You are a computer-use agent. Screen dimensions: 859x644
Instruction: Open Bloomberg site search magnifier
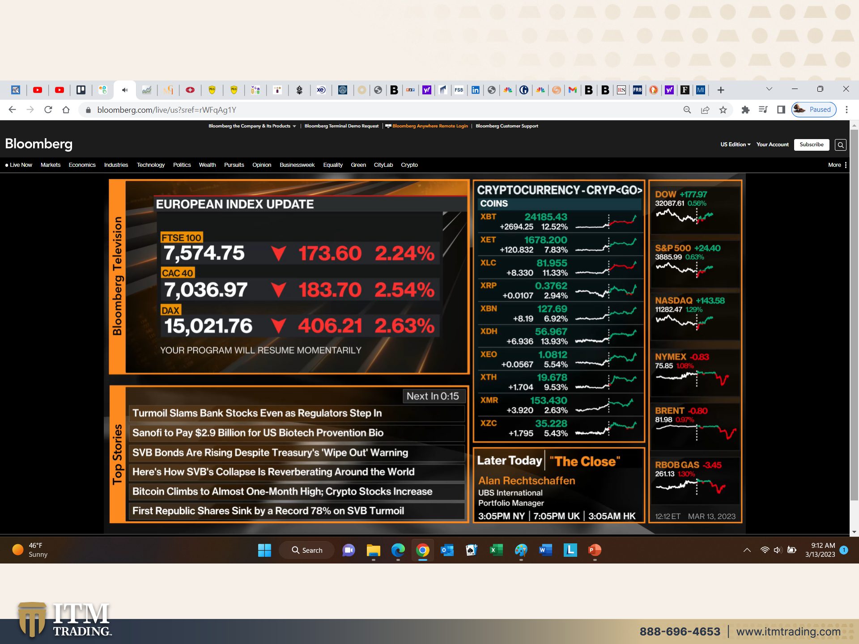pos(841,145)
